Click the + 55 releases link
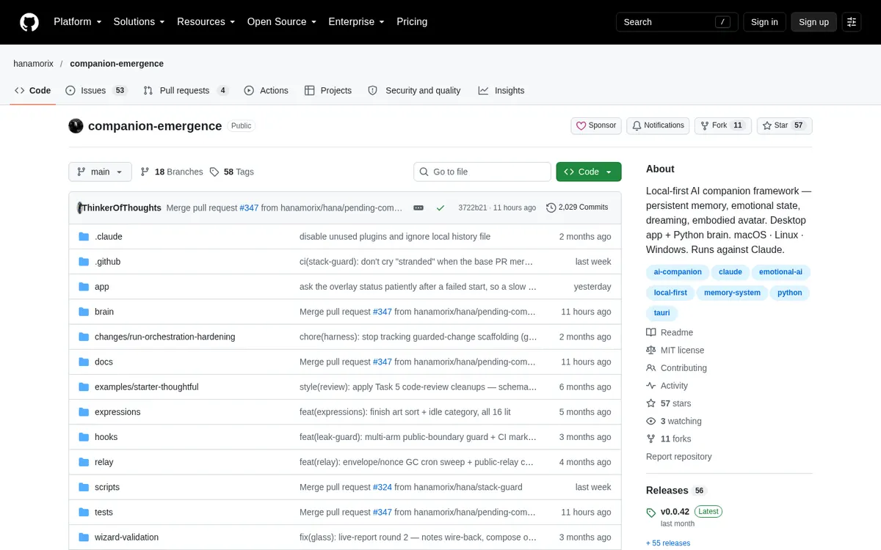The height and width of the screenshot is (550, 881). click(668, 543)
